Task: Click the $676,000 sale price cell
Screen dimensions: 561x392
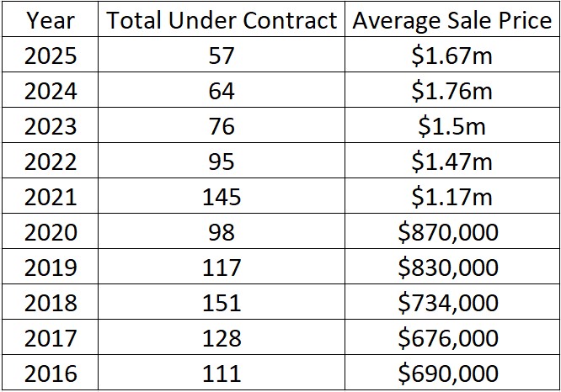Action: [x=451, y=337]
